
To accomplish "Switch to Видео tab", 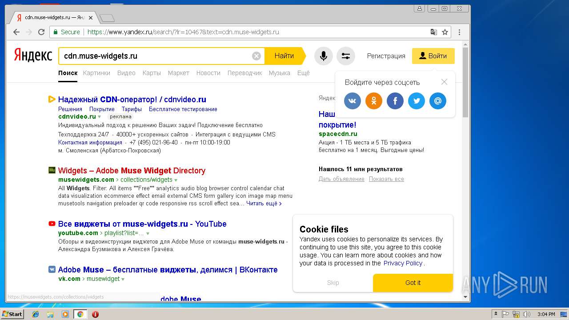I will [126, 73].
